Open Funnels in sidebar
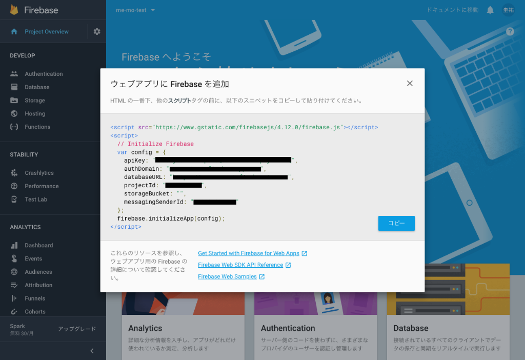 click(35, 298)
